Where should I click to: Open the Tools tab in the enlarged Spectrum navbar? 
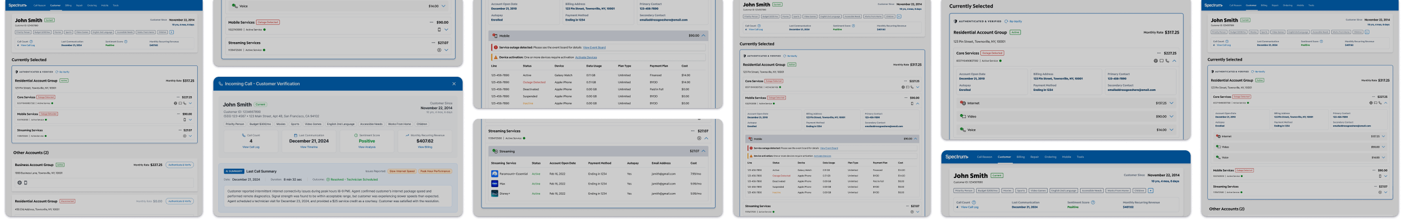1080,157
